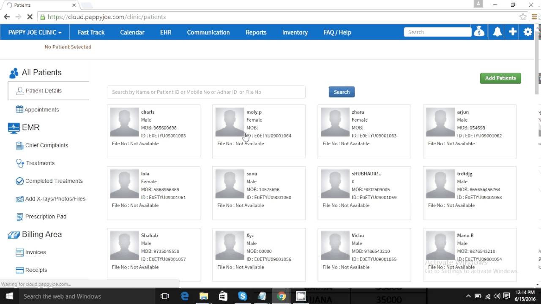Viewport: 541px width, 304px height.
Task: Expand PAPPY JOE CLINIC dropdown
Action: point(35,33)
